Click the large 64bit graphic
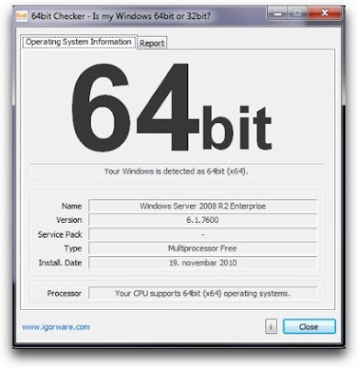This screenshot has width=357, height=367. (x=172, y=107)
